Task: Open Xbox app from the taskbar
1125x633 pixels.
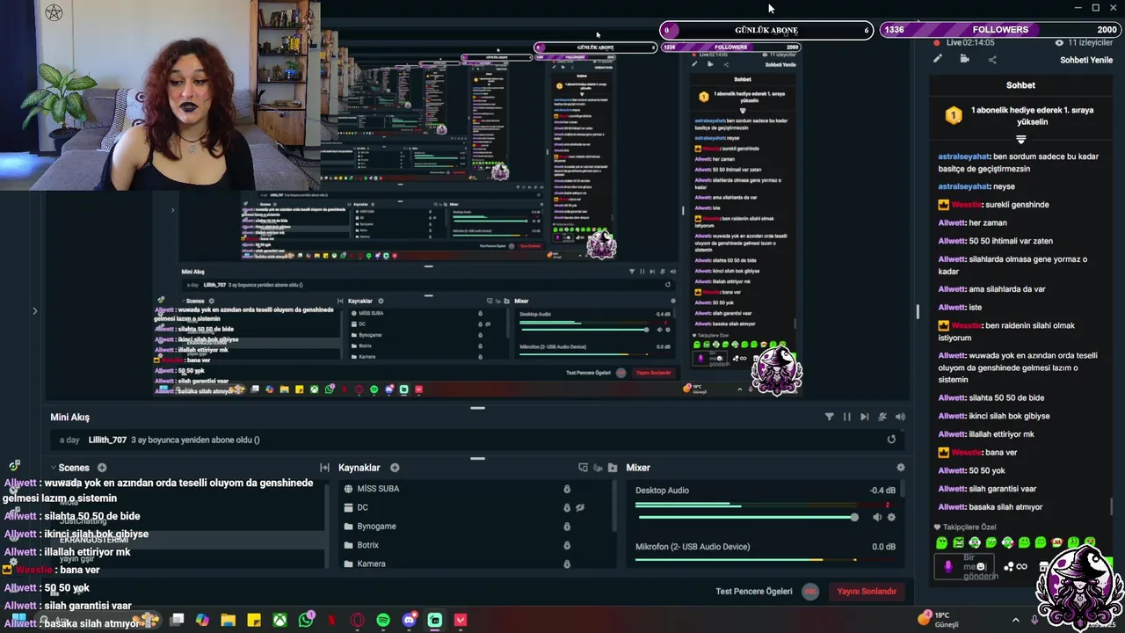Action: 279,620
